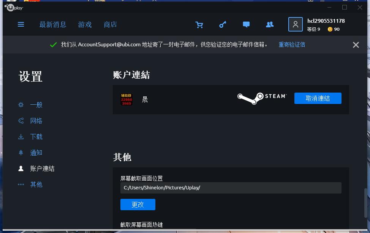370x233 pixels.
Task: Click 取消連結 to unlink Steam
Action: [318, 98]
